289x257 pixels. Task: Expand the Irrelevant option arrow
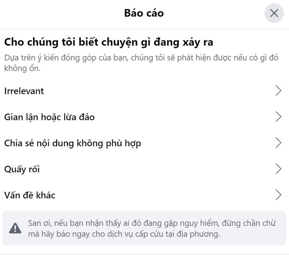(278, 91)
